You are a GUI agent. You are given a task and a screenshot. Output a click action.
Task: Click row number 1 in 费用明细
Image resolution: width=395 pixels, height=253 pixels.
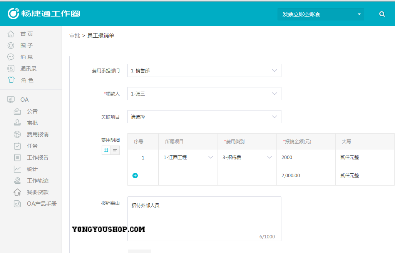coord(143,158)
